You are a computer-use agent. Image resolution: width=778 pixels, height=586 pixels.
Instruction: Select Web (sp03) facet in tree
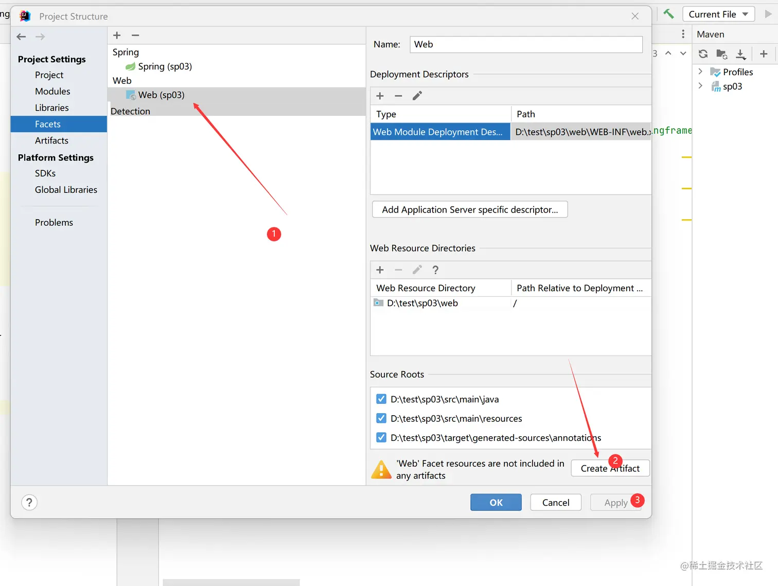[x=237, y=95]
